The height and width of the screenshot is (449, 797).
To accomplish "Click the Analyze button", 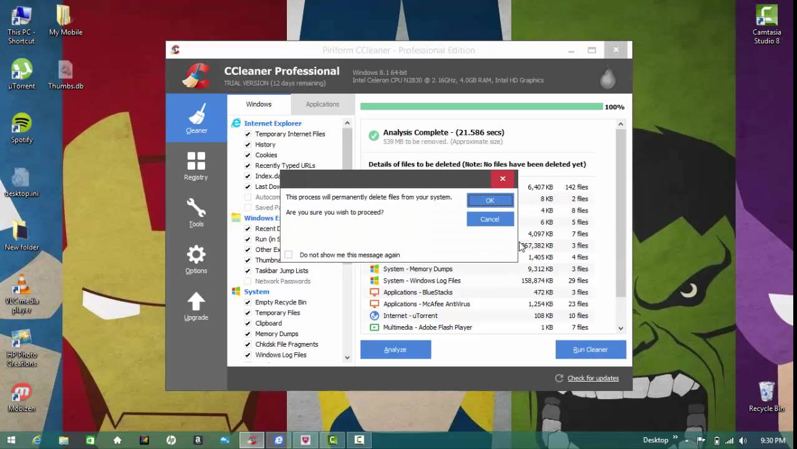I will tap(395, 350).
